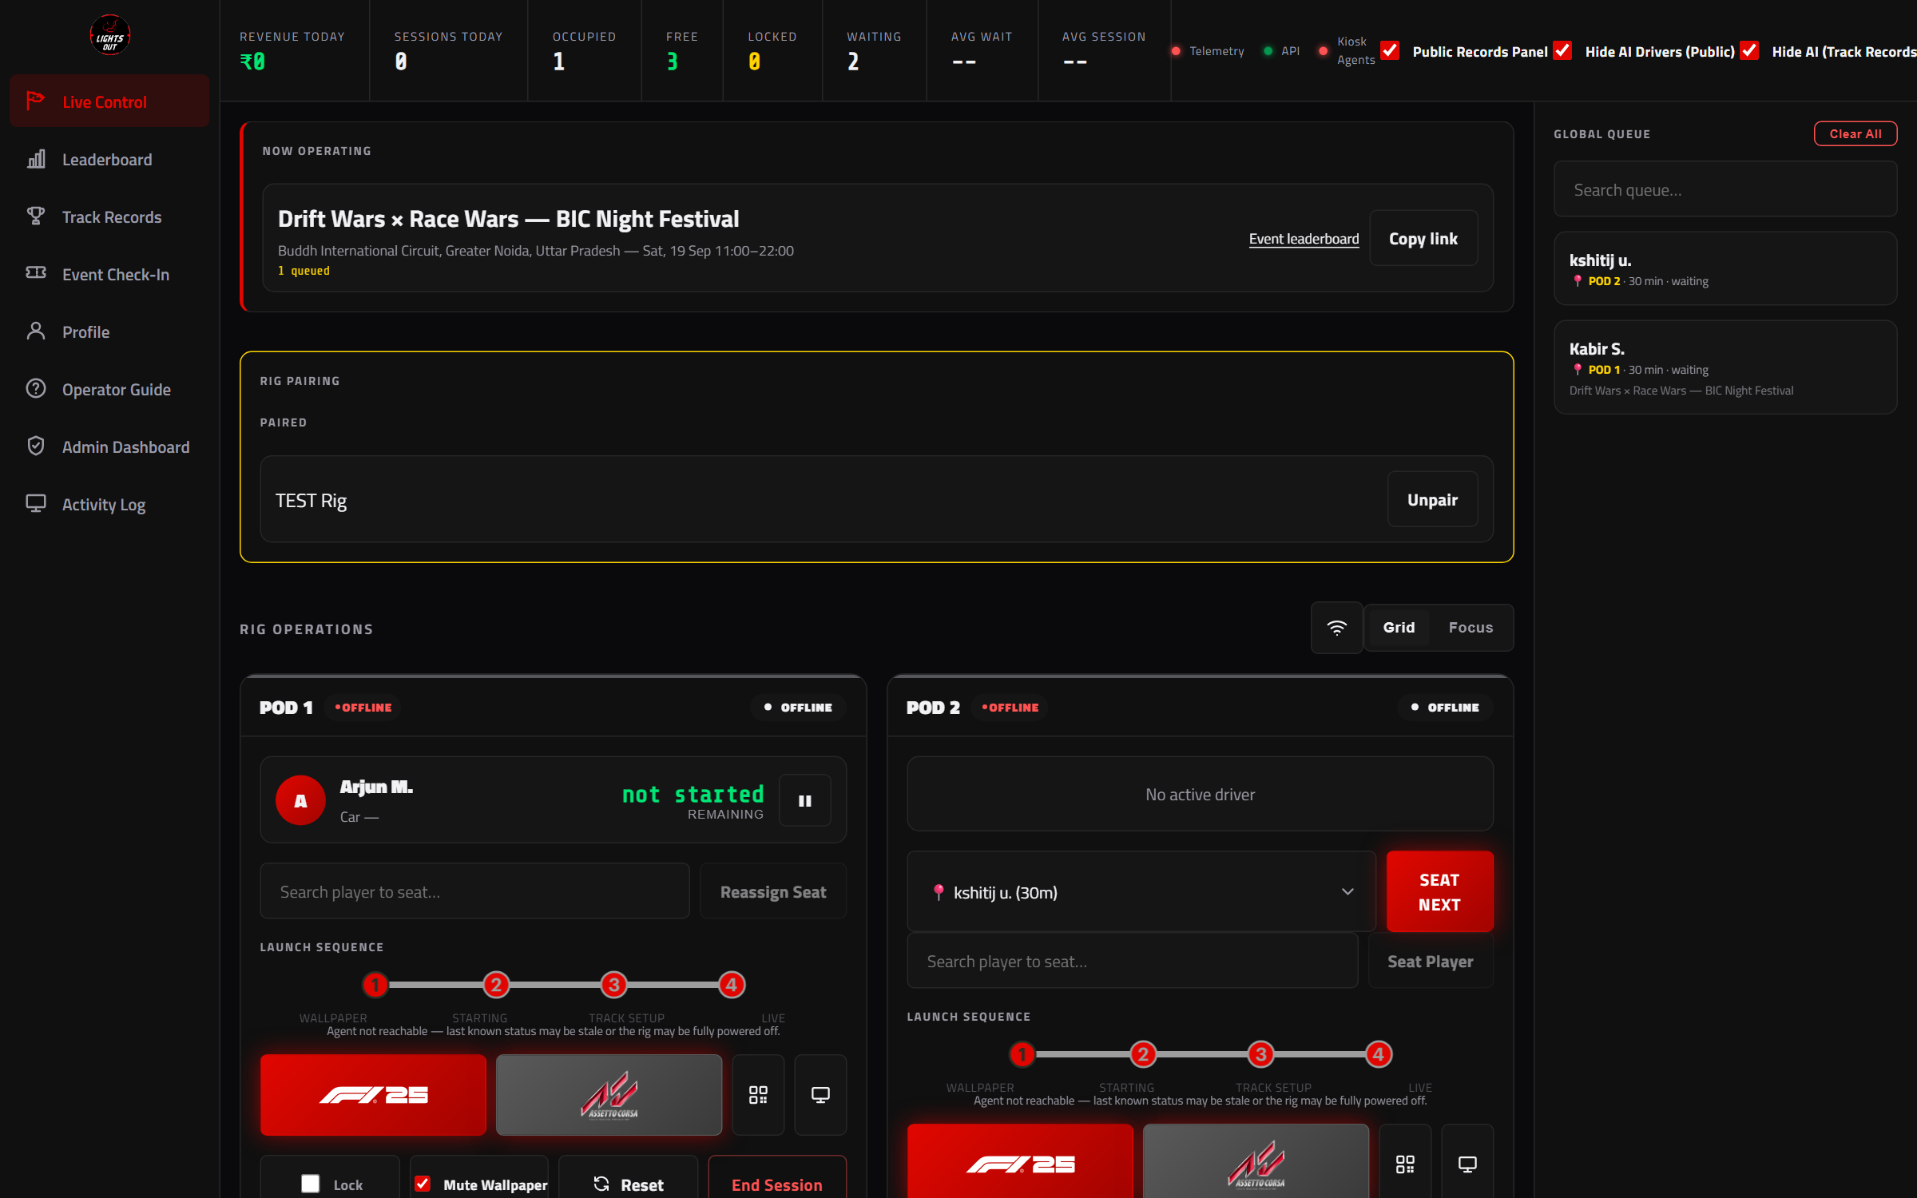Click step 4 in Pod 2 launch sequence
This screenshot has height=1198, width=1917.
tap(1378, 1054)
